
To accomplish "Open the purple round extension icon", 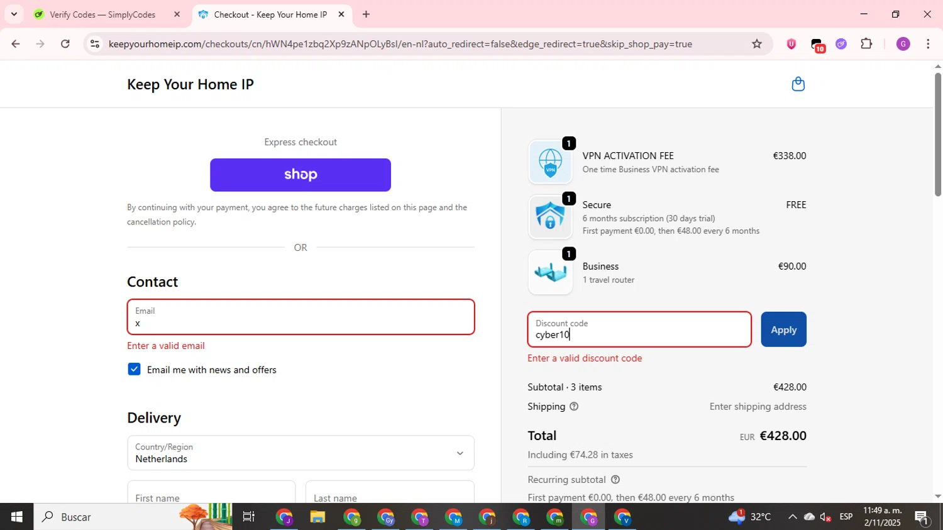I will coord(841,44).
